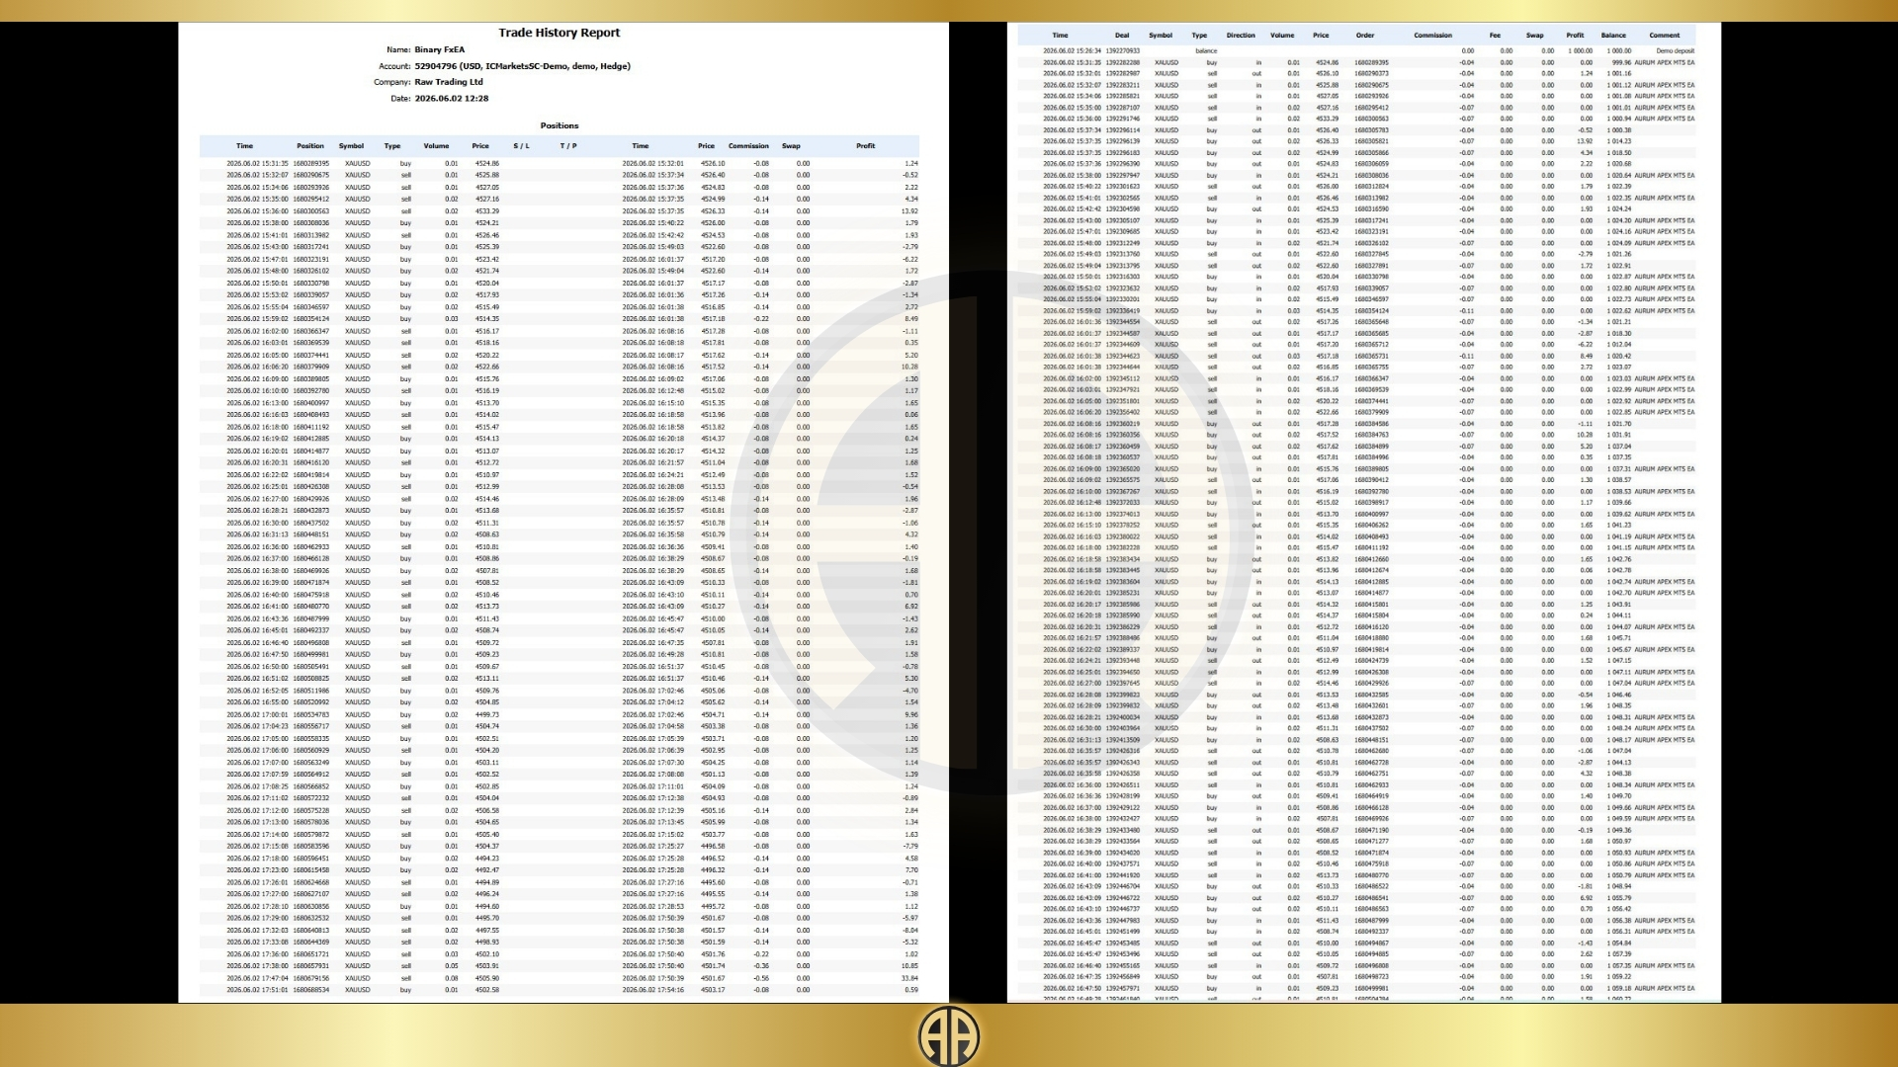The height and width of the screenshot is (1067, 1898).
Task: Click the gold AA logo emblem
Action: coord(949,1035)
